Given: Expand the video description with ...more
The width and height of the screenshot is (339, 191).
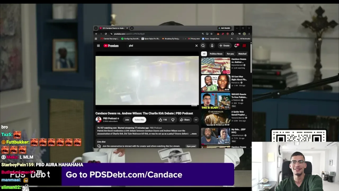Looking at the screenshot, I should (194, 134).
